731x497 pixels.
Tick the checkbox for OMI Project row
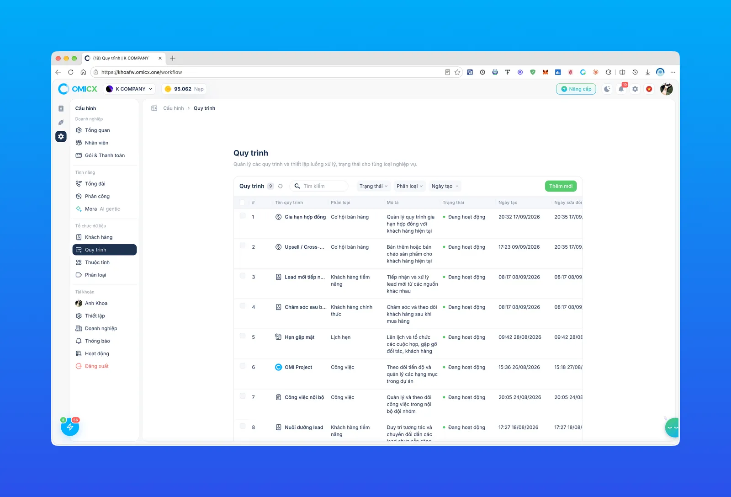[x=243, y=366]
